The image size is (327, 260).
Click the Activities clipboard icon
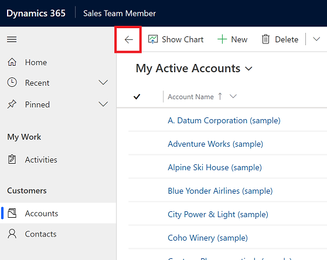point(12,159)
